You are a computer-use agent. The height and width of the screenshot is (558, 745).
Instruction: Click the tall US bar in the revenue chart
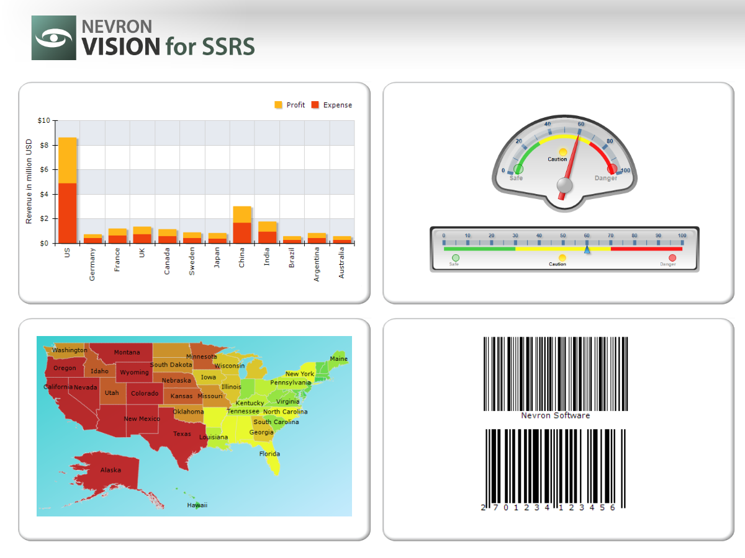pos(68,186)
